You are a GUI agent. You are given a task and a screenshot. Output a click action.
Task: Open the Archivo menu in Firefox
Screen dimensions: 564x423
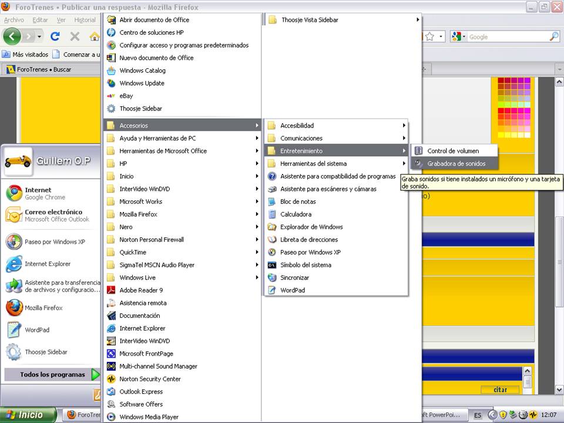coord(14,20)
